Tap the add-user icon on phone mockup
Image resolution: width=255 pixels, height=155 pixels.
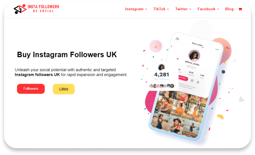point(177,39)
